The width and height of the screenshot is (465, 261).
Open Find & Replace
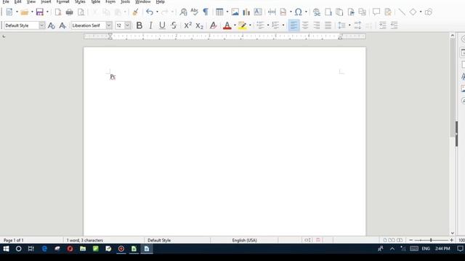click(x=183, y=12)
